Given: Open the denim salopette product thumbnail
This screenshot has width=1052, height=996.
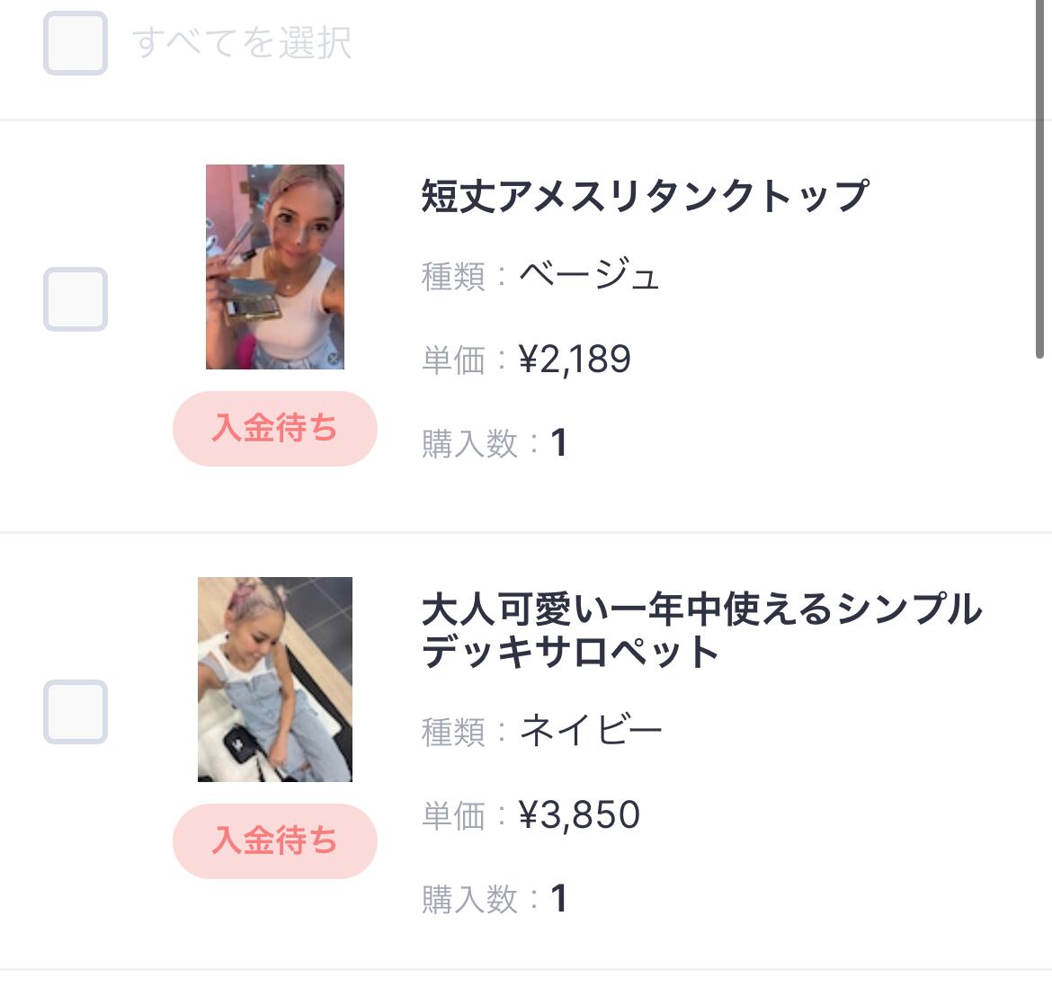Looking at the screenshot, I should [x=274, y=680].
